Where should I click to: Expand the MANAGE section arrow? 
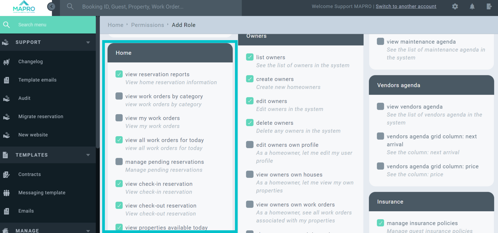88,230
